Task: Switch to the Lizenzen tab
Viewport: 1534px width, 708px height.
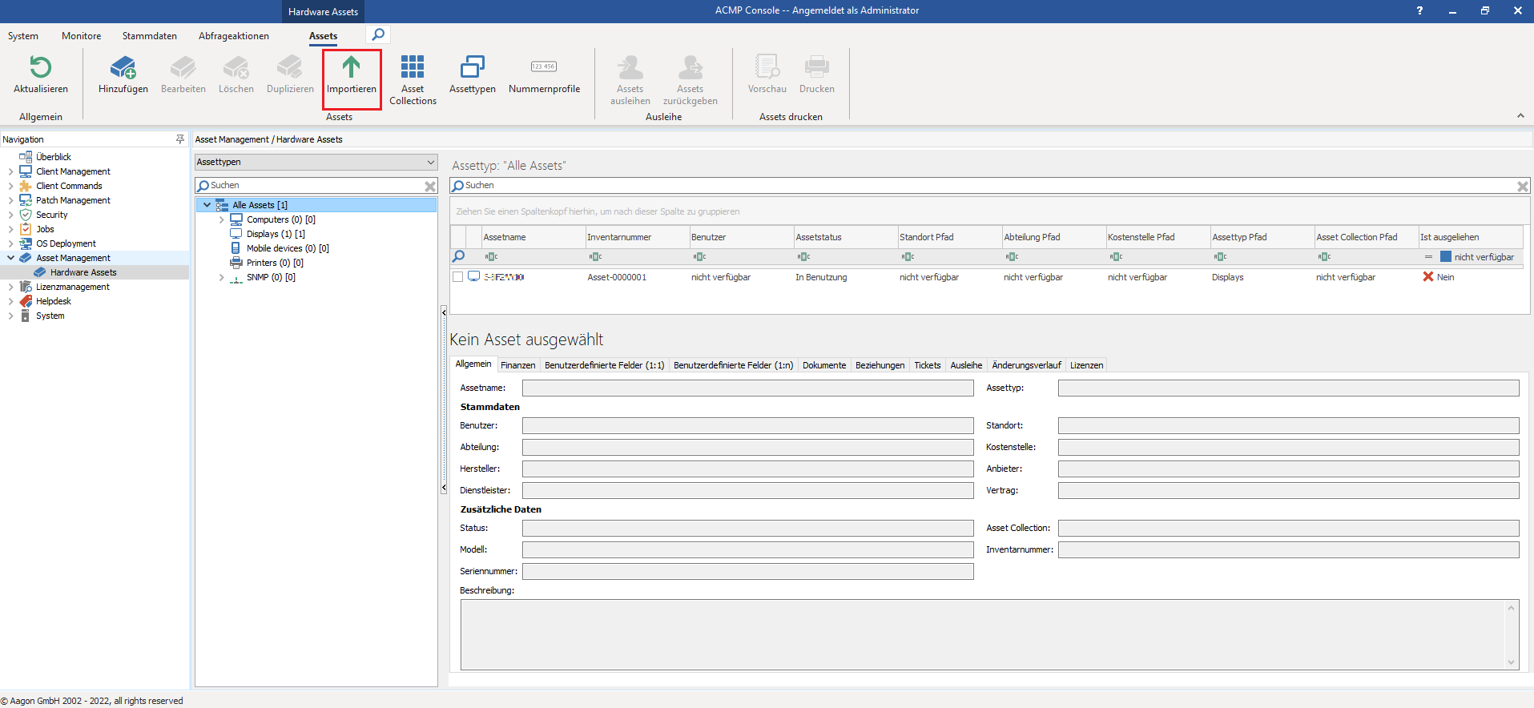Action: 1086,365
